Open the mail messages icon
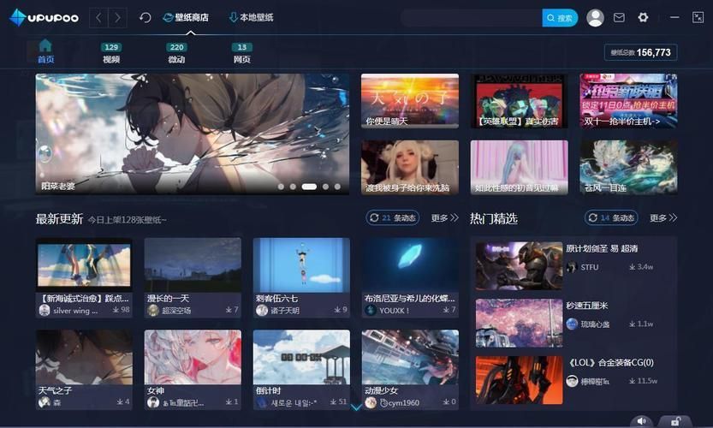Screen dimensions: 713x428 619,17
